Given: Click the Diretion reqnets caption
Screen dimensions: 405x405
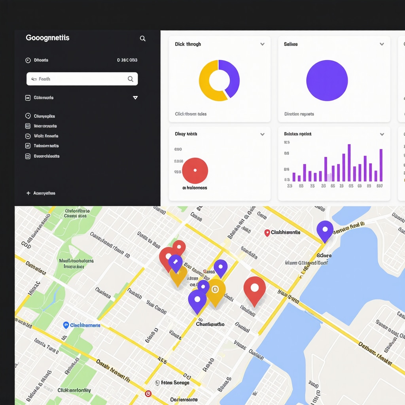Looking at the screenshot, I should [x=299, y=114].
